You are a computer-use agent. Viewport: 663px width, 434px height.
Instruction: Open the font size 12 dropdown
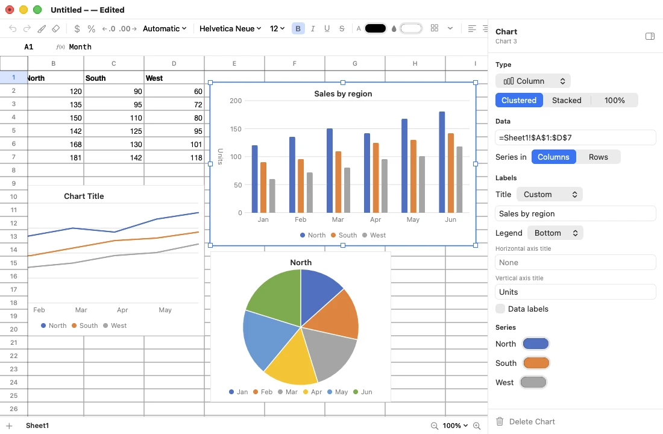point(277,28)
